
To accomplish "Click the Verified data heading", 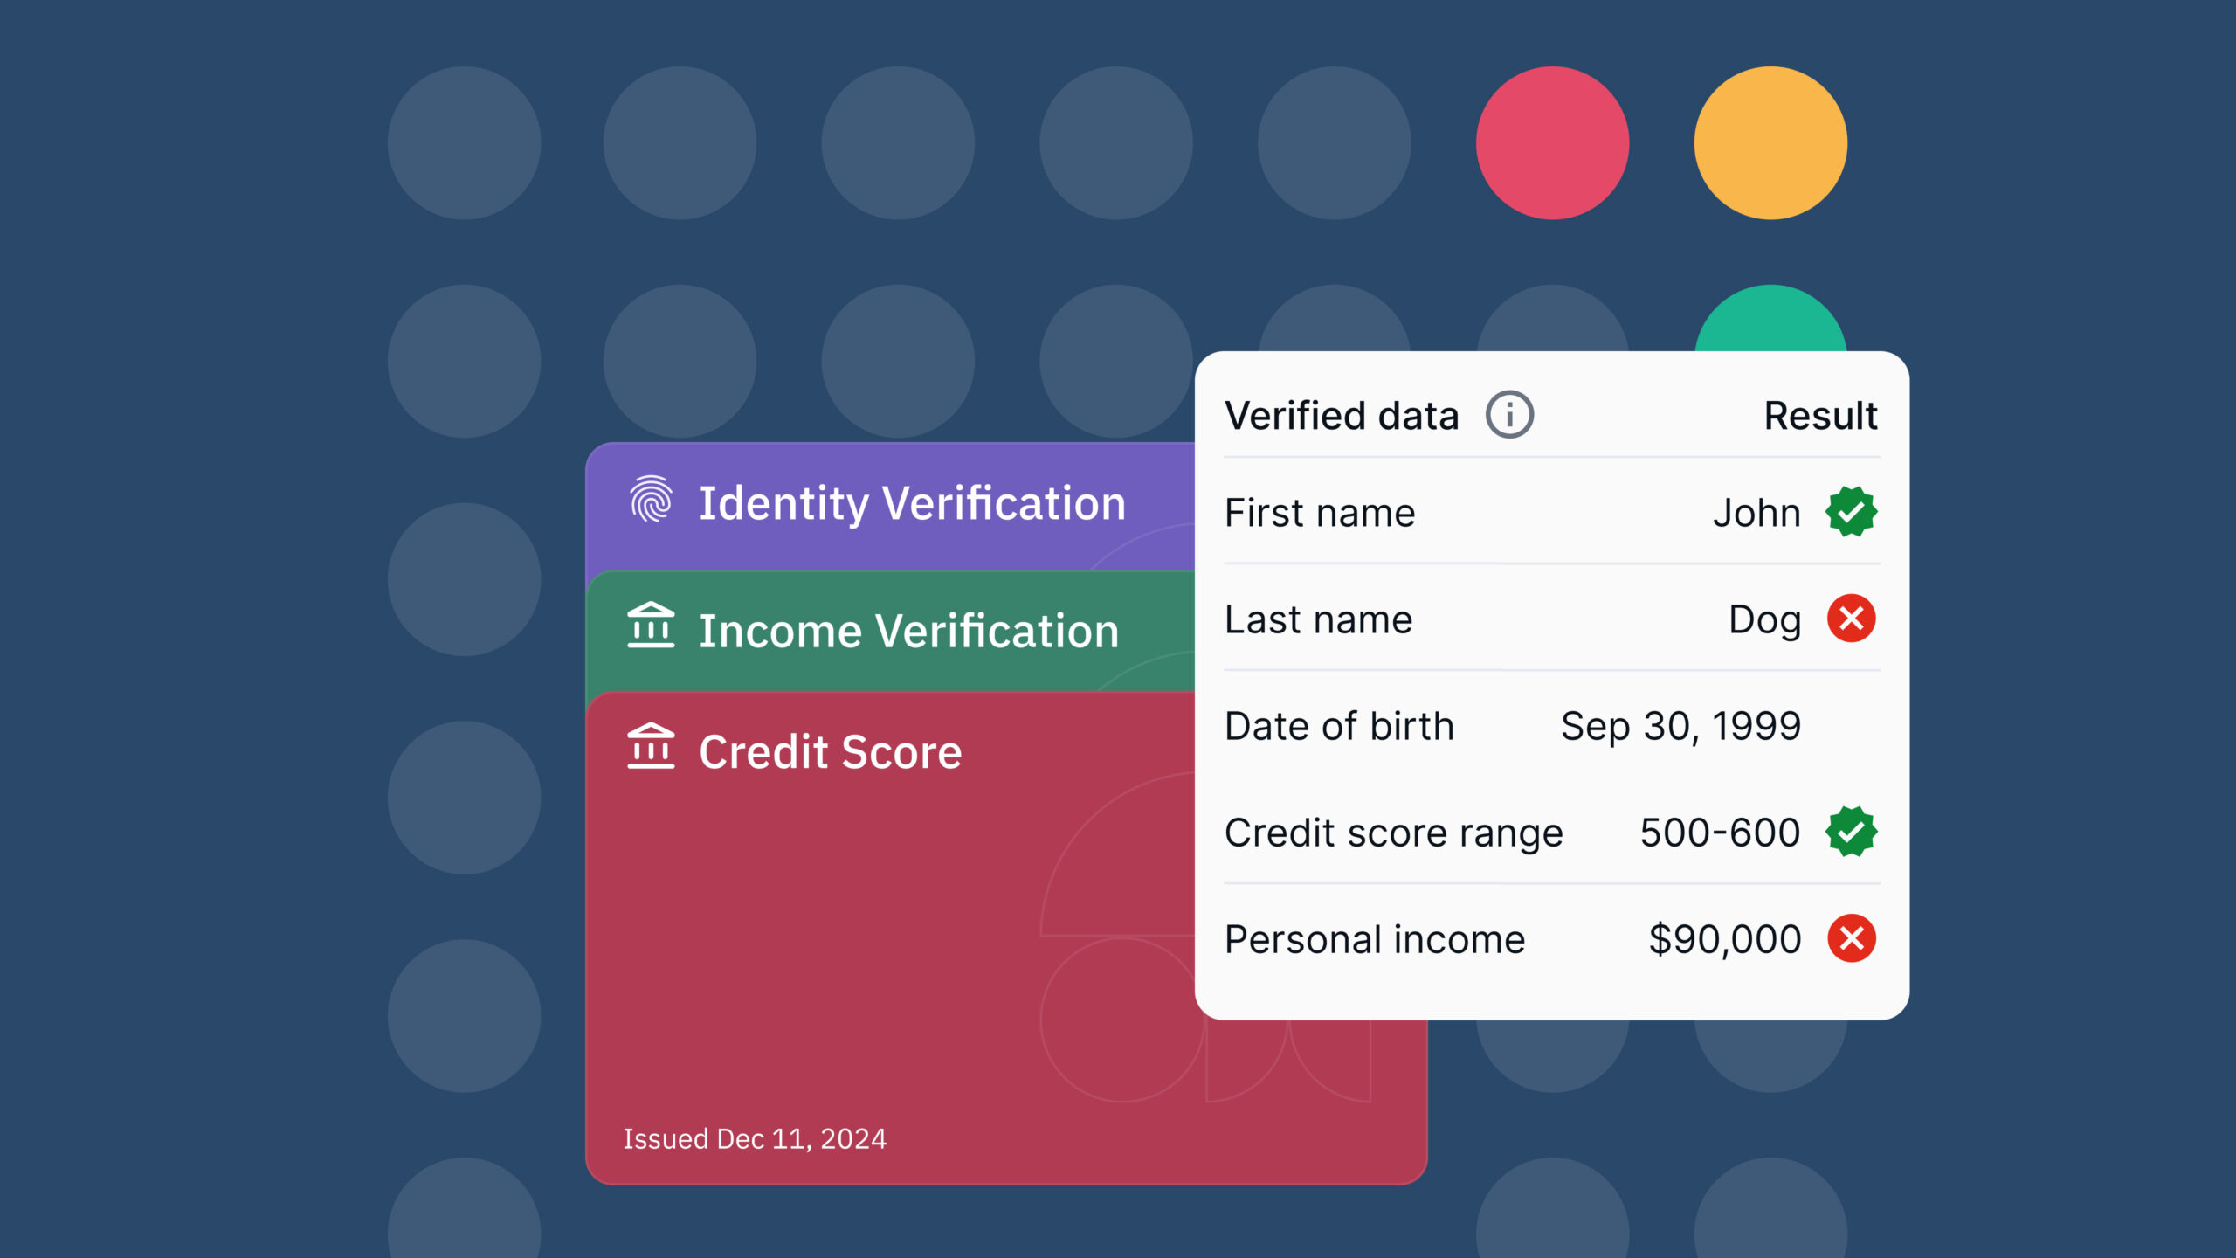I will click(1342, 416).
